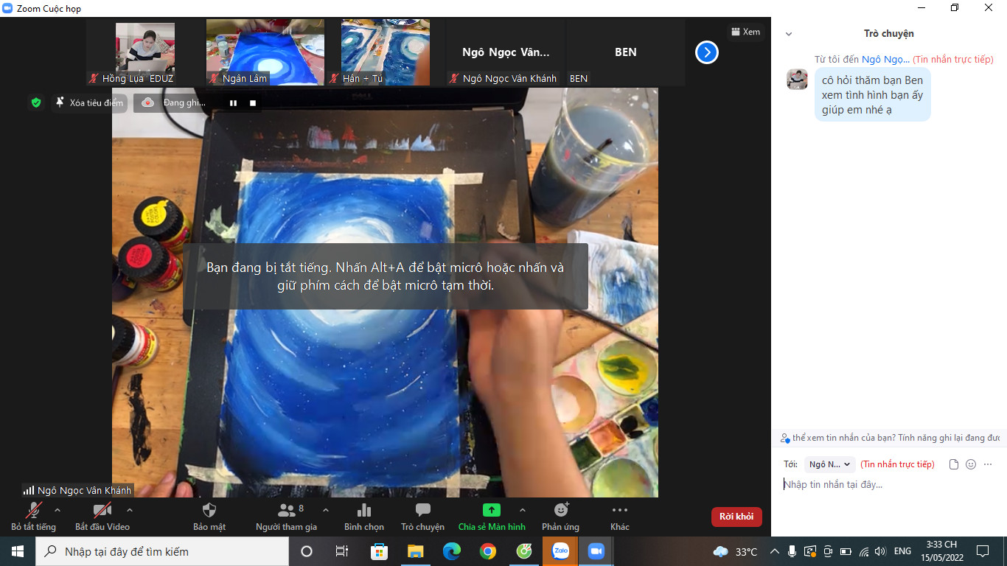Click the Zoom taskbar icon
This screenshot has height=566, width=1007.
[x=596, y=551]
